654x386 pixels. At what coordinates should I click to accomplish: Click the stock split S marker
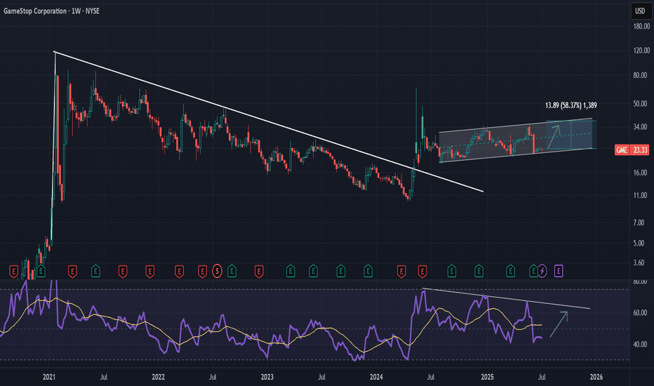tap(217, 271)
